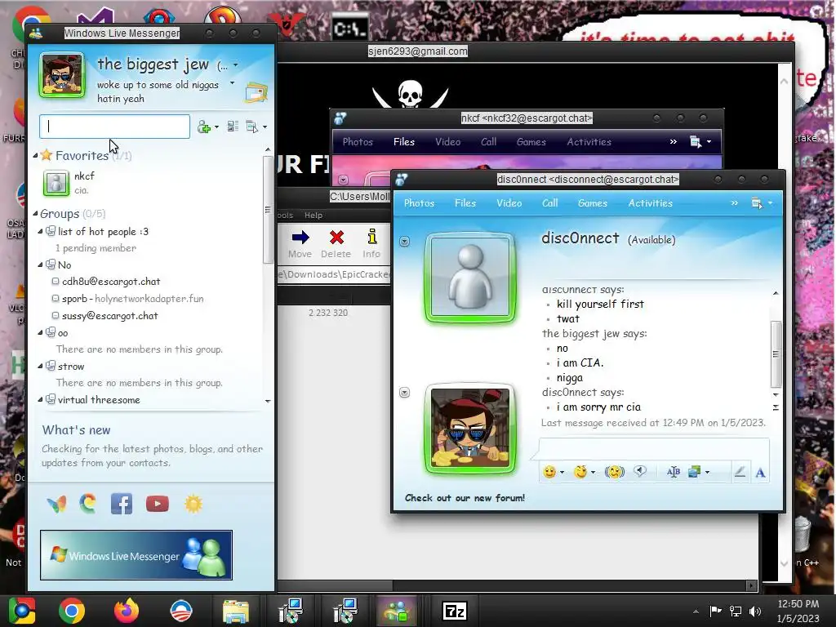Open the scene color picker icon in Messenger header
Image resolution: width=836 pixels, height=627 pixels.
[x=256, y=92]
